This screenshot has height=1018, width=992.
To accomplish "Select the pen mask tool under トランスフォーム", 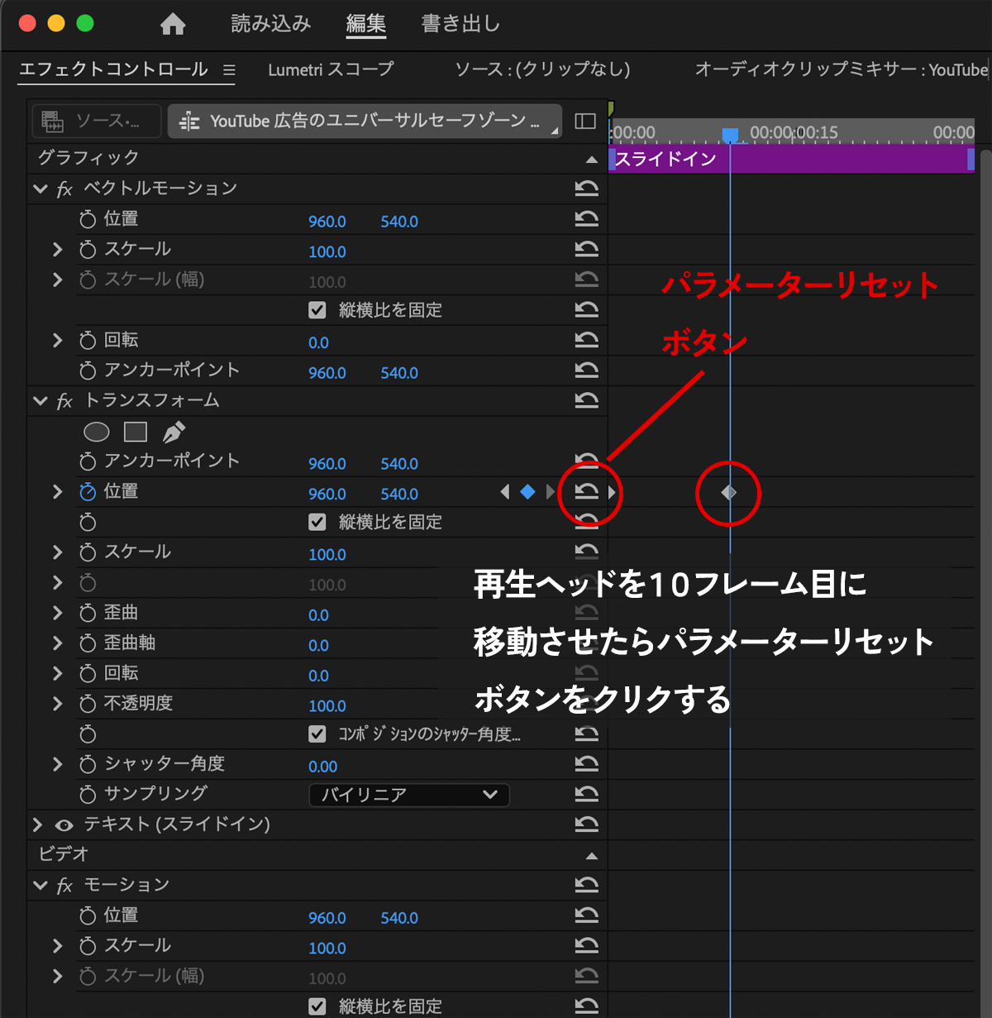I will click(x=174, y=432).
